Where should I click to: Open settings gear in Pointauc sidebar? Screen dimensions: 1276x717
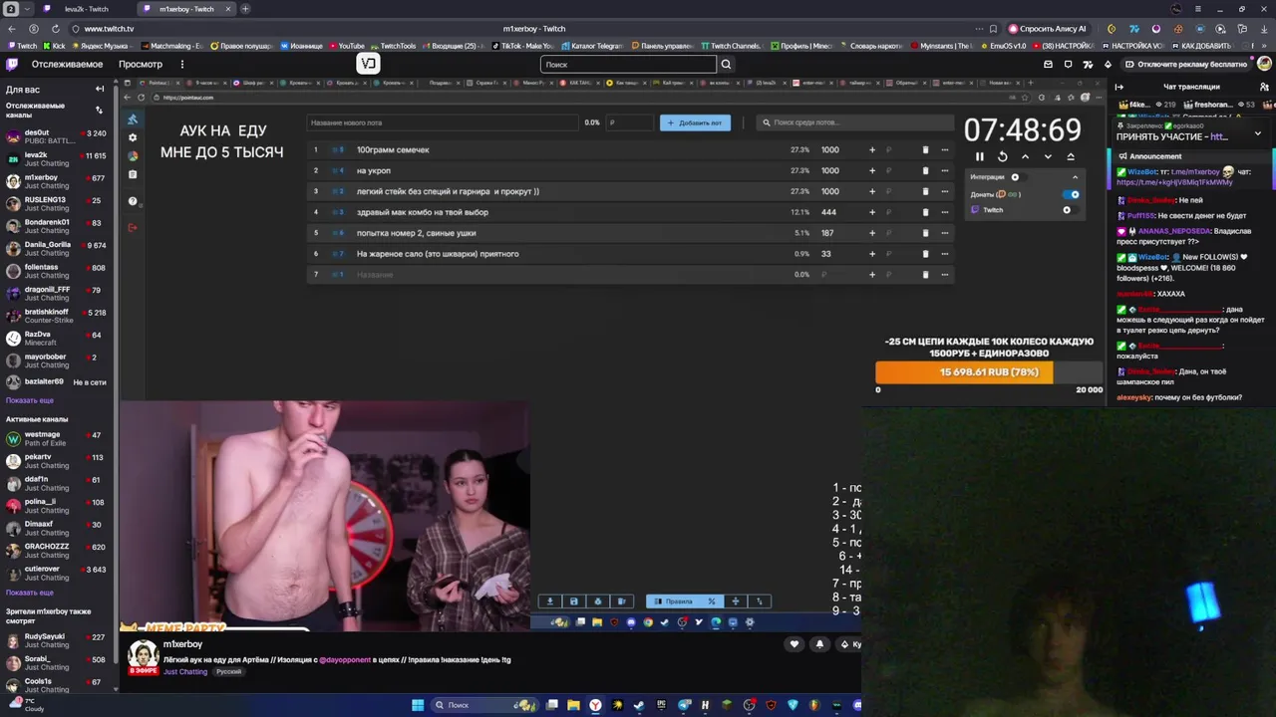[x=133, y=137]
